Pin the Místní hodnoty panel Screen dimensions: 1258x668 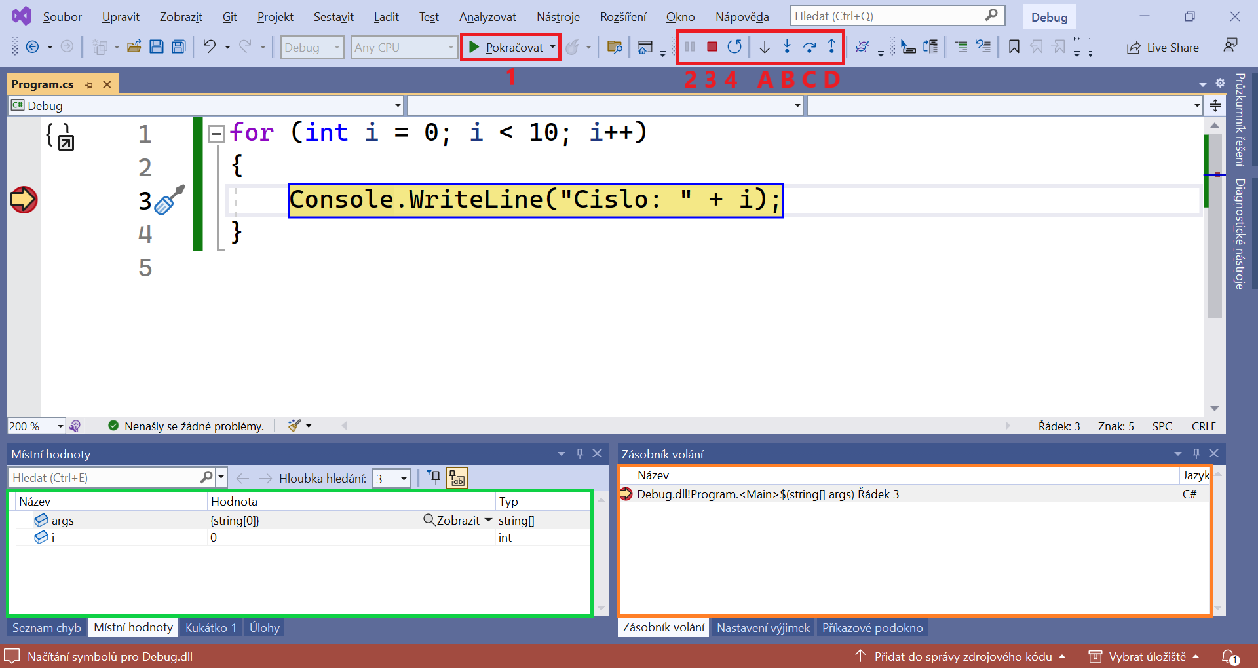[579, 453]
